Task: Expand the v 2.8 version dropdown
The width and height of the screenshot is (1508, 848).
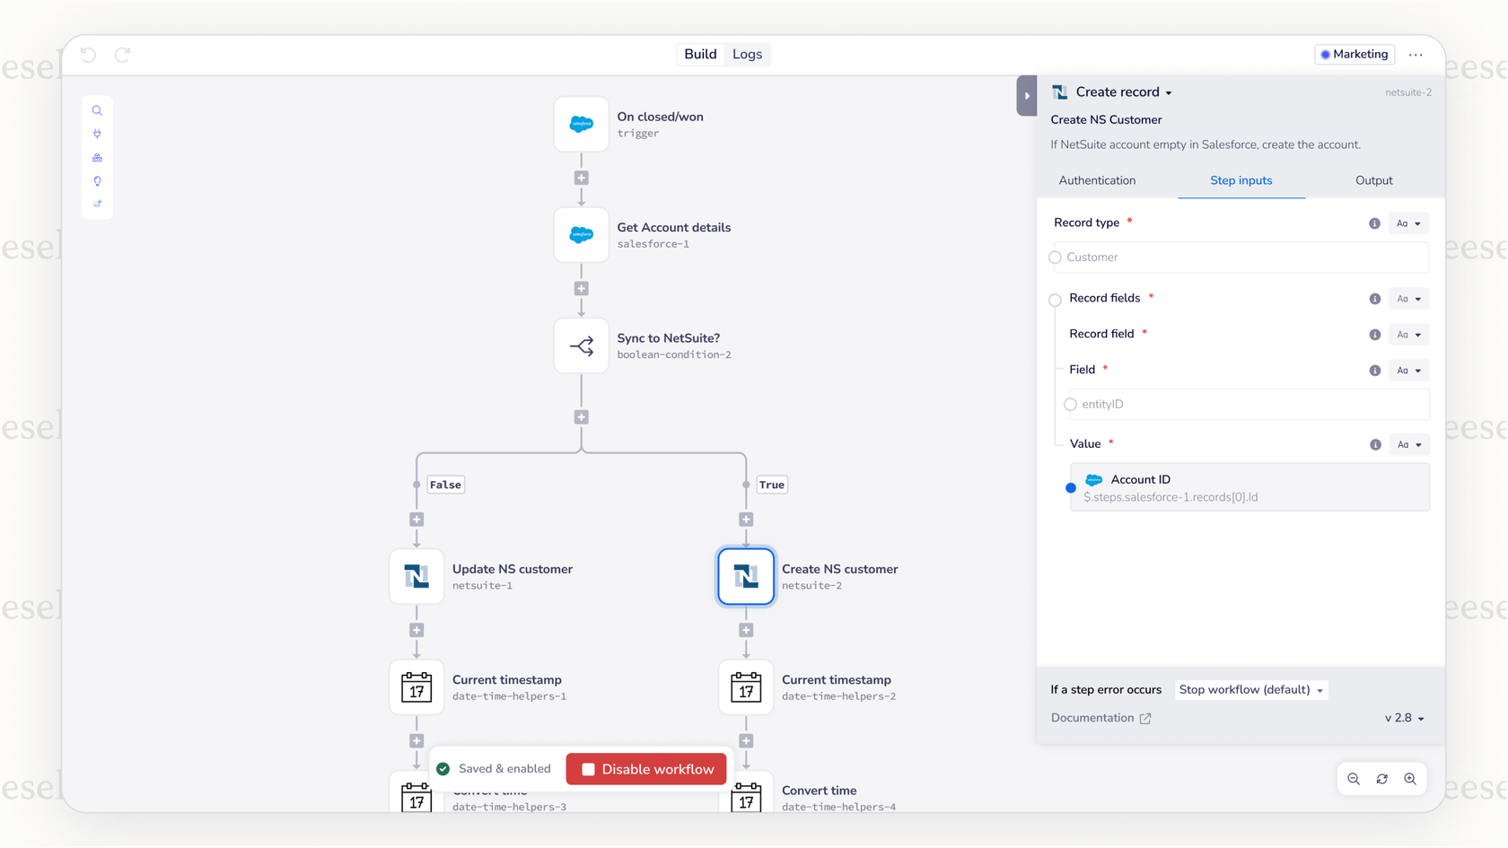Action: (1403, 718)
